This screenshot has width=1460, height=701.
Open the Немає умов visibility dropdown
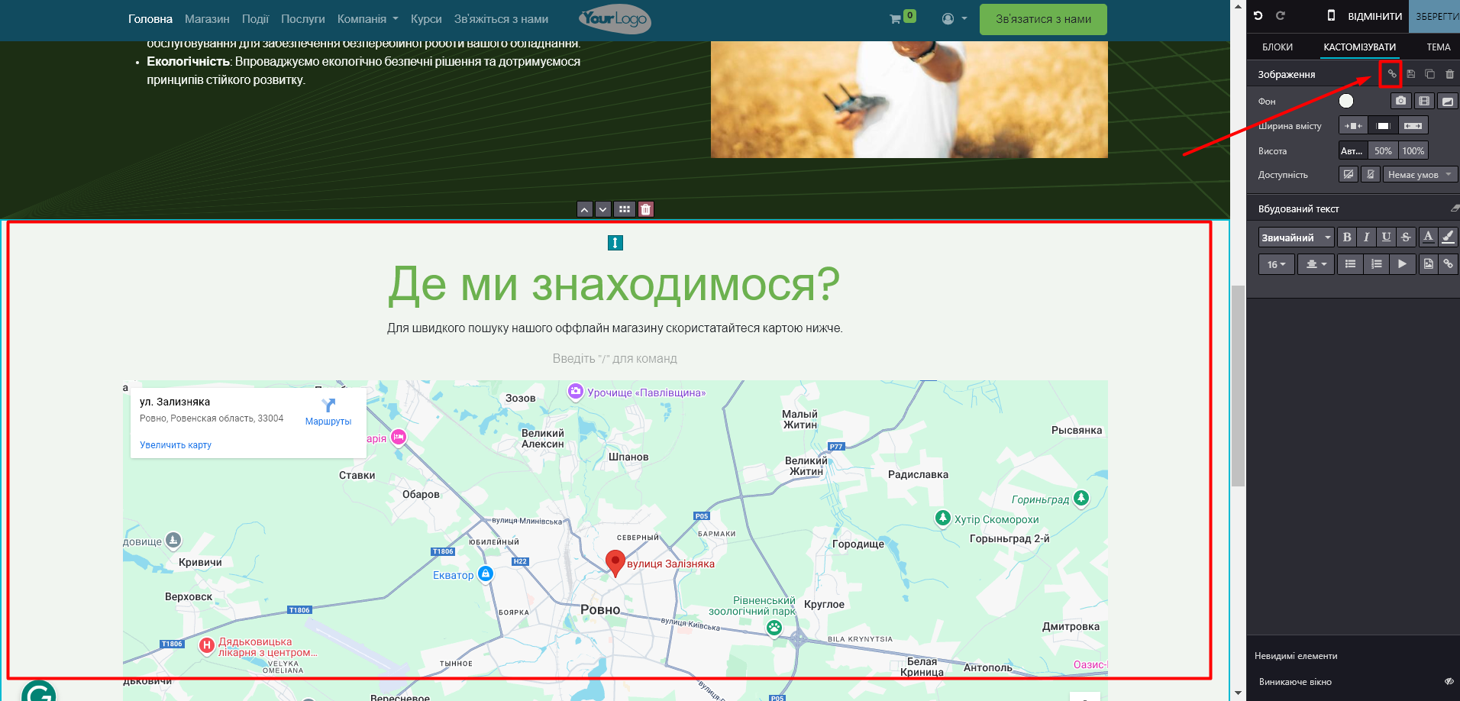(x=1420, y=175)
